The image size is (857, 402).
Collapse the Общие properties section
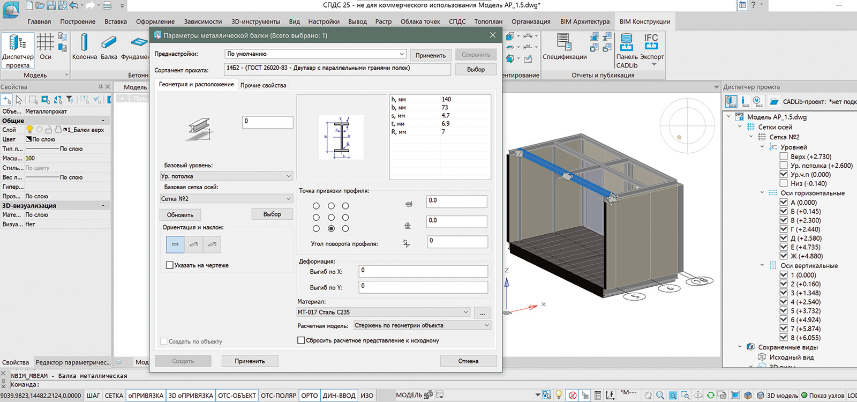103,121
